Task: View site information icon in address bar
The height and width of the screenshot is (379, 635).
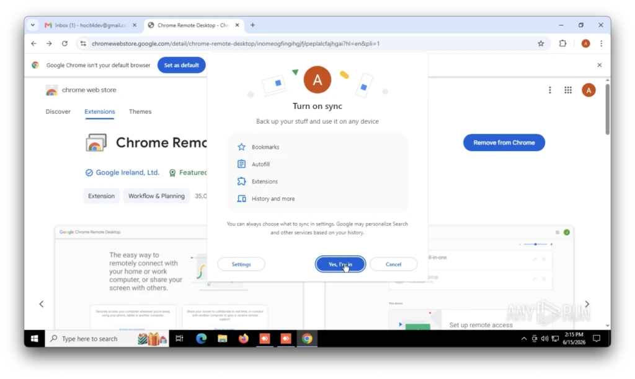Action: click(83, 44)
